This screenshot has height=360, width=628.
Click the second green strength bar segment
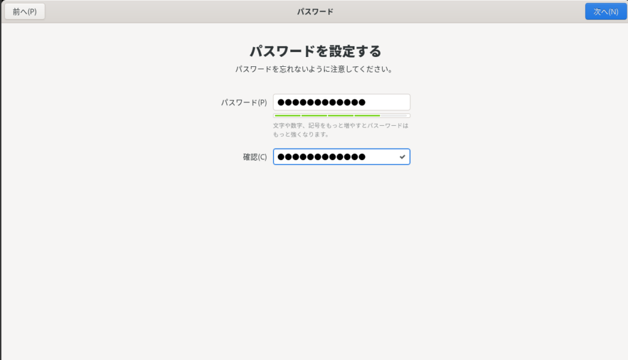[314, 115]
